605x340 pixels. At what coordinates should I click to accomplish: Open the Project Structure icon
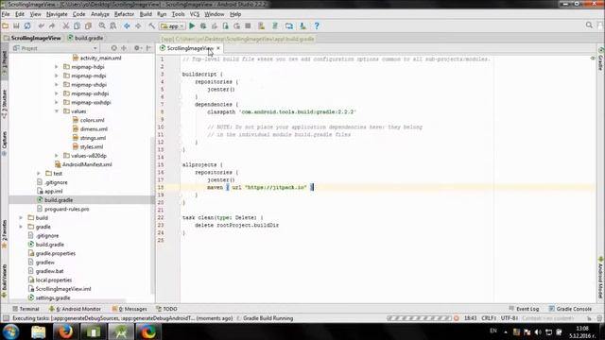pyautogui.click(x=288, y=25)
